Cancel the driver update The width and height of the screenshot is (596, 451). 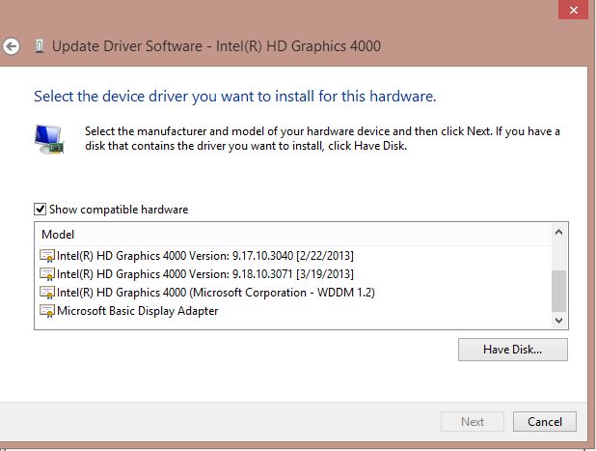click(x=545, y=422)
